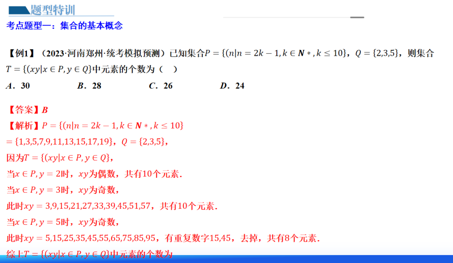This screenshot has height=263, width=453.
Task: Click the "【例1】" example label
Action: tap(21, 53)
